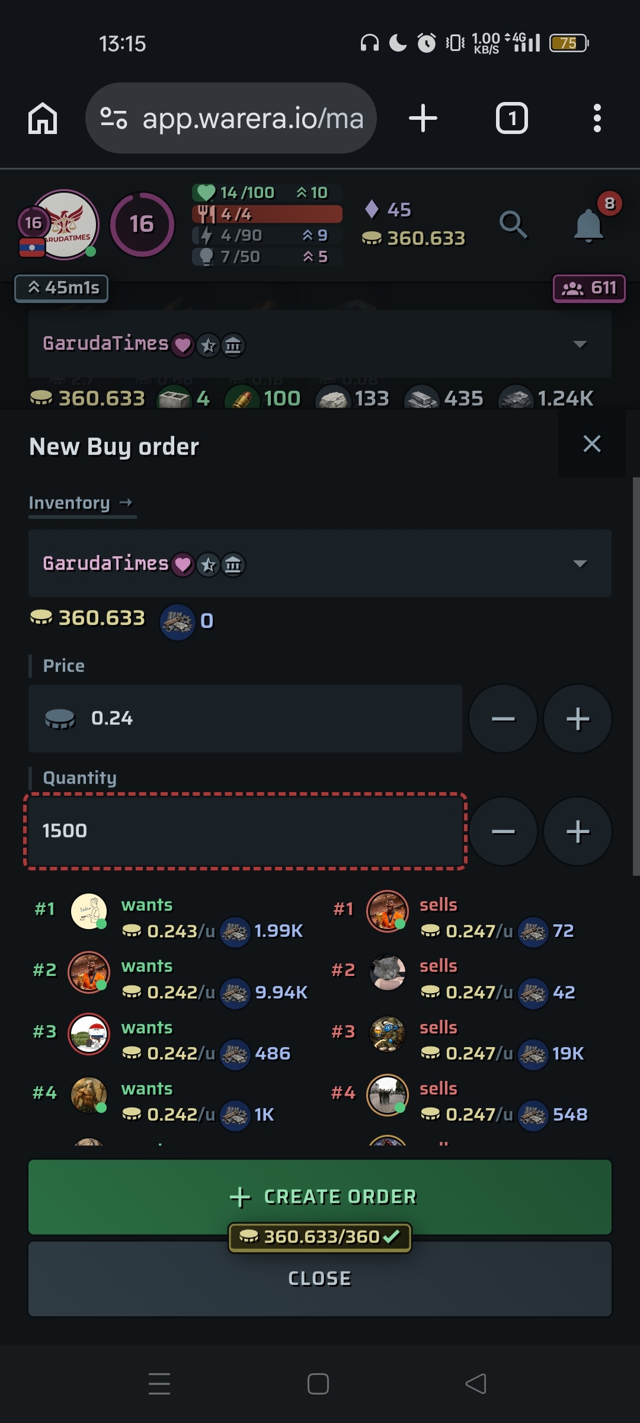Open browser three-dot menu
This screenshot has width=640, height=1423.
coord(597,118)
